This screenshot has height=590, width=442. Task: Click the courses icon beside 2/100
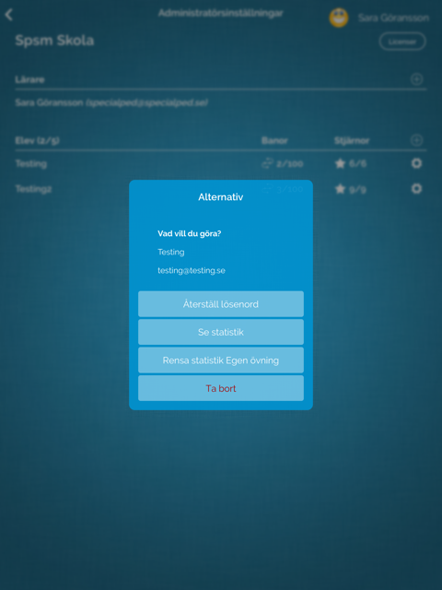click(x=267, y=164)
